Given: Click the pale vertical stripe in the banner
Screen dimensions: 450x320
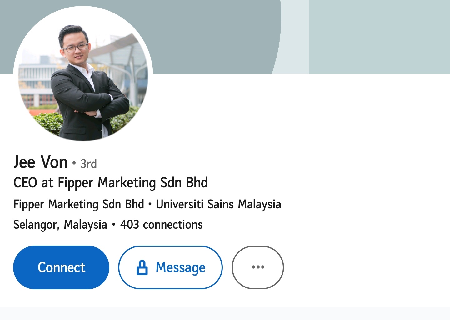Looking at the screenshot, I should tap(295, 37).
